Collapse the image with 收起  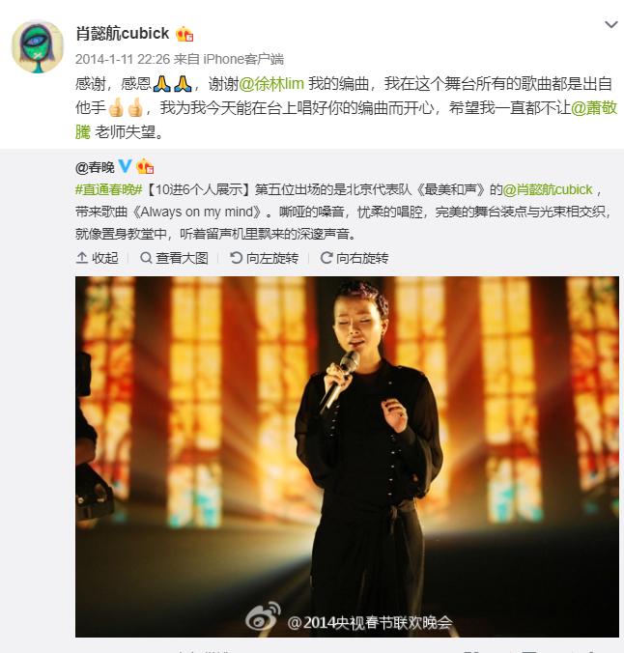tap(97, 258)
